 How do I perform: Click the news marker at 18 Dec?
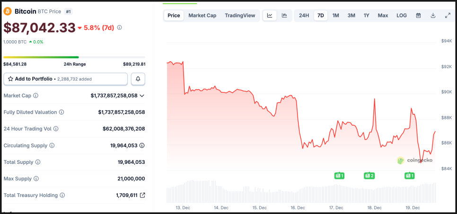pyautogui.click(x=369, y=176)
